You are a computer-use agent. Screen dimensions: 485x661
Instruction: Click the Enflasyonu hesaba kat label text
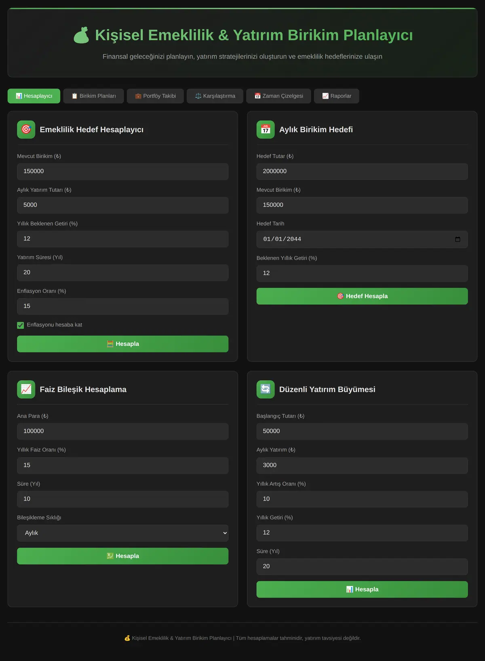(x=55, y=325)
